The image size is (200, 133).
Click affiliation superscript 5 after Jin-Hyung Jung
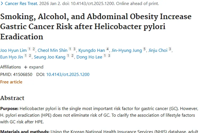click(x=144, y=49)
